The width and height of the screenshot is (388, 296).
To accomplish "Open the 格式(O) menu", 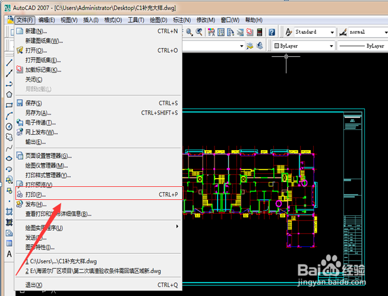I will click(x=113, y=20).
